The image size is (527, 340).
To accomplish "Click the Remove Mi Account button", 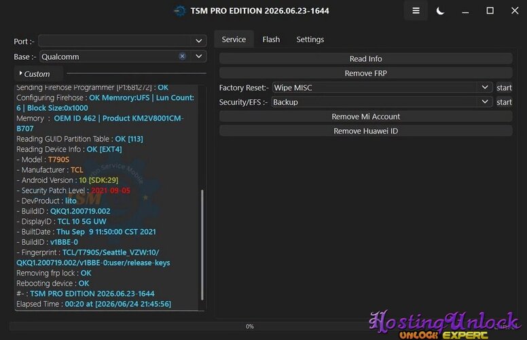I will tap(365, 116).
